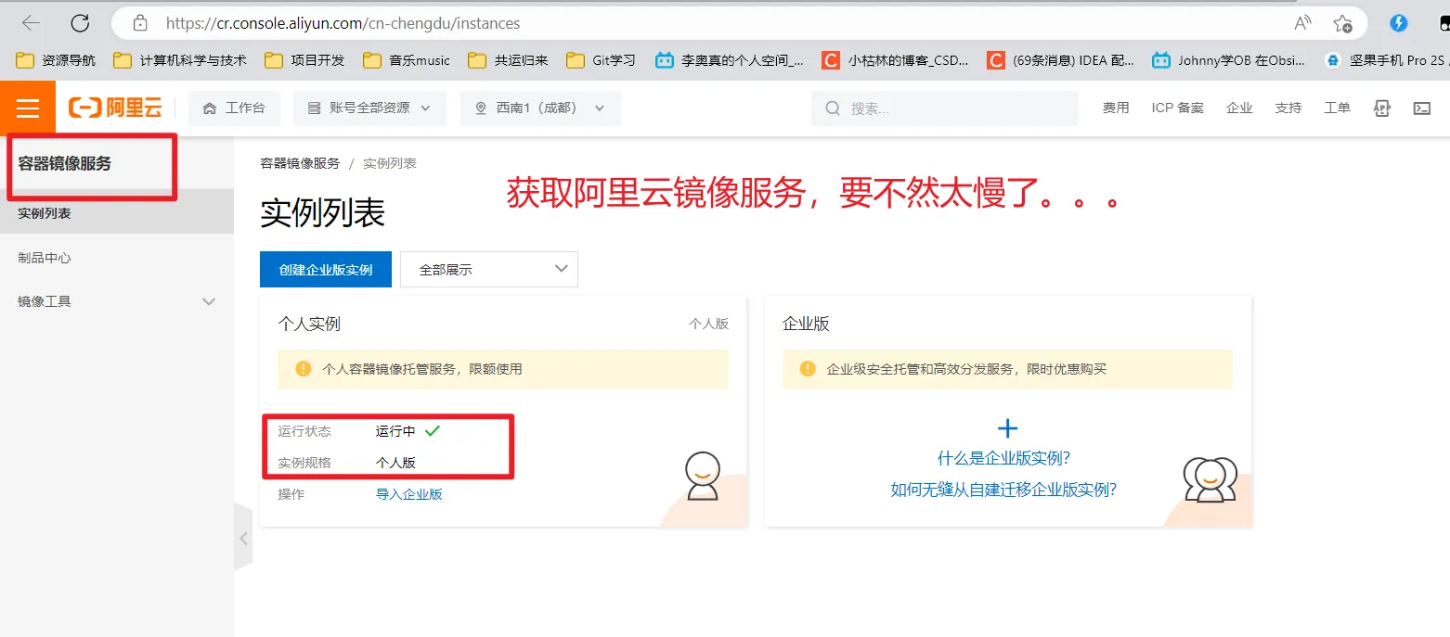Open 工单 top menu
The width and height of the screenshot is (1450, 637).
click(x=1337, y=108)
